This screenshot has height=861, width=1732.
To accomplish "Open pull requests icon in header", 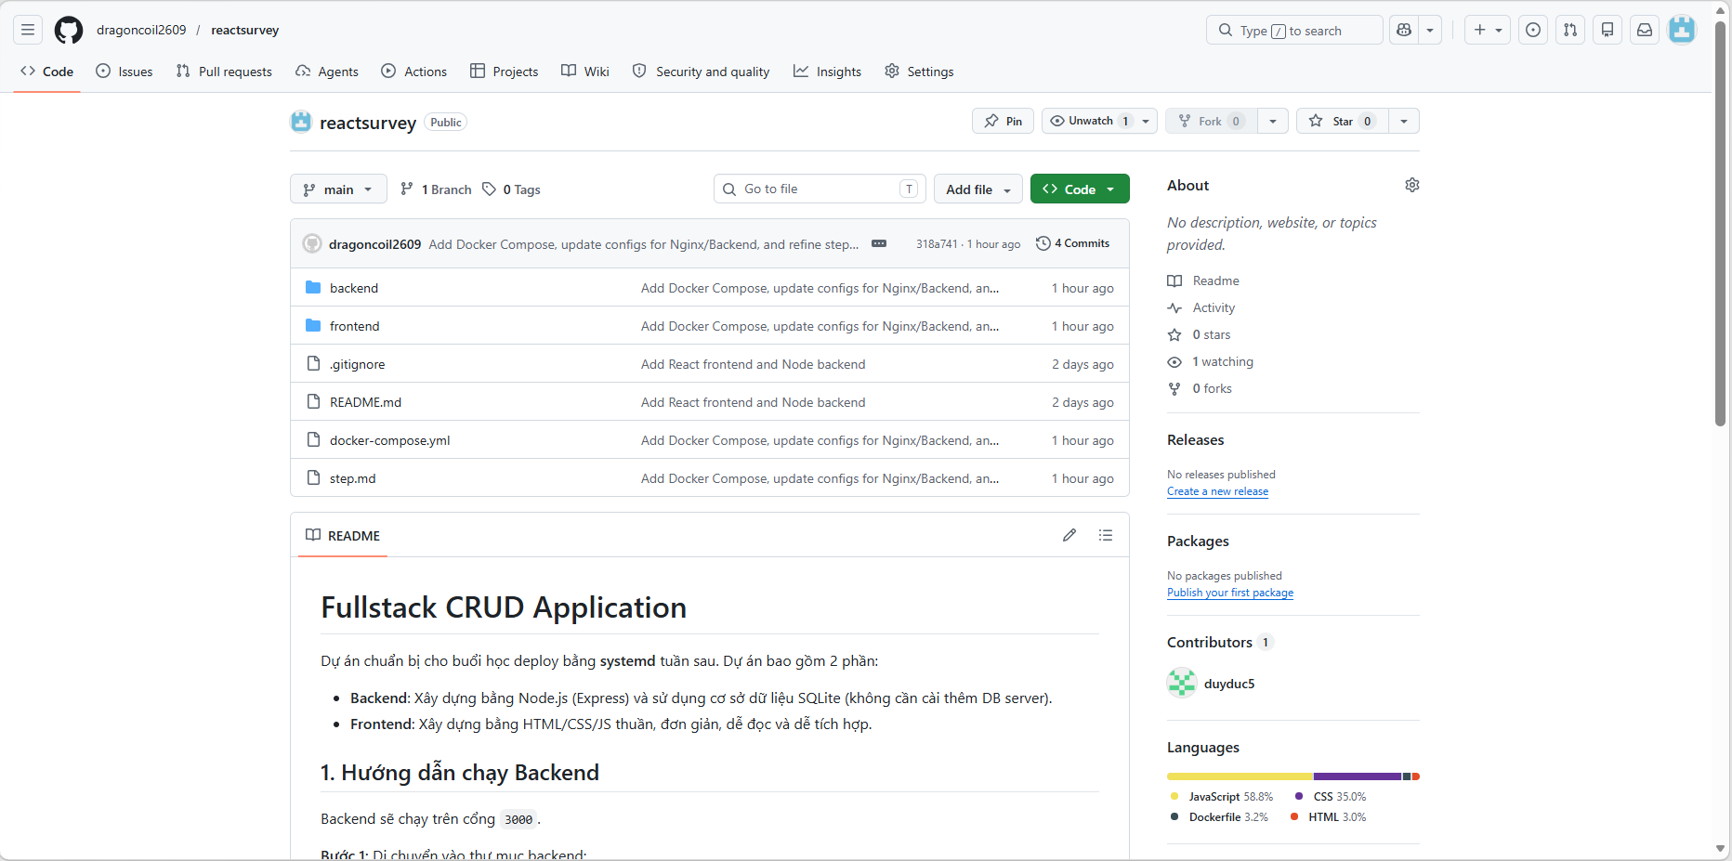I will point(1570,30).
